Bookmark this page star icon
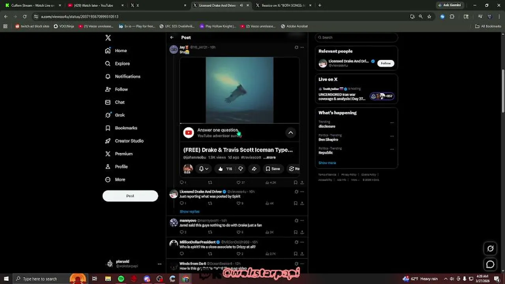505x284 pixels. click(x=429, y=17)
